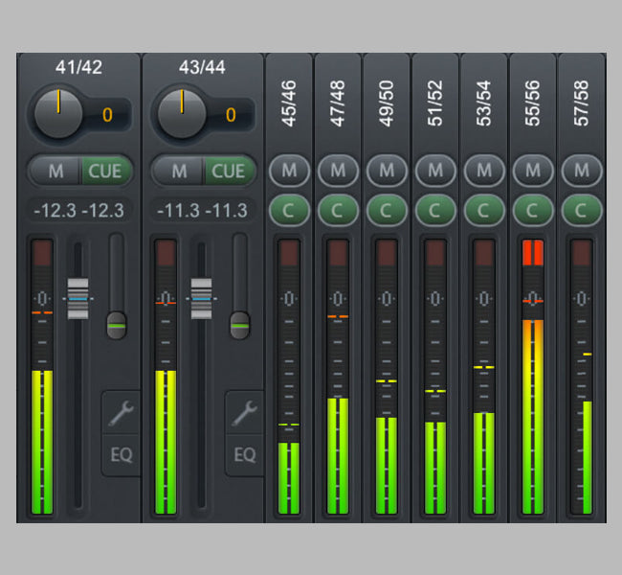The image size is (622, 575).
Task: Click the small secondary fader on channel 43/44
Action: tap(240, 326)
